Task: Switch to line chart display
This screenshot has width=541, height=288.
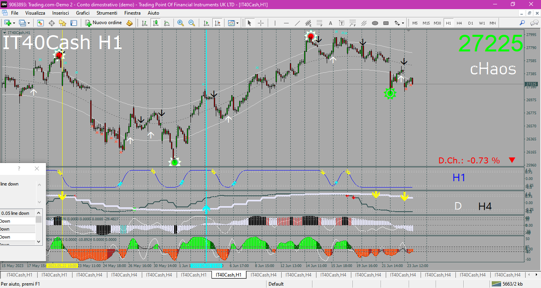Action: 167,23
